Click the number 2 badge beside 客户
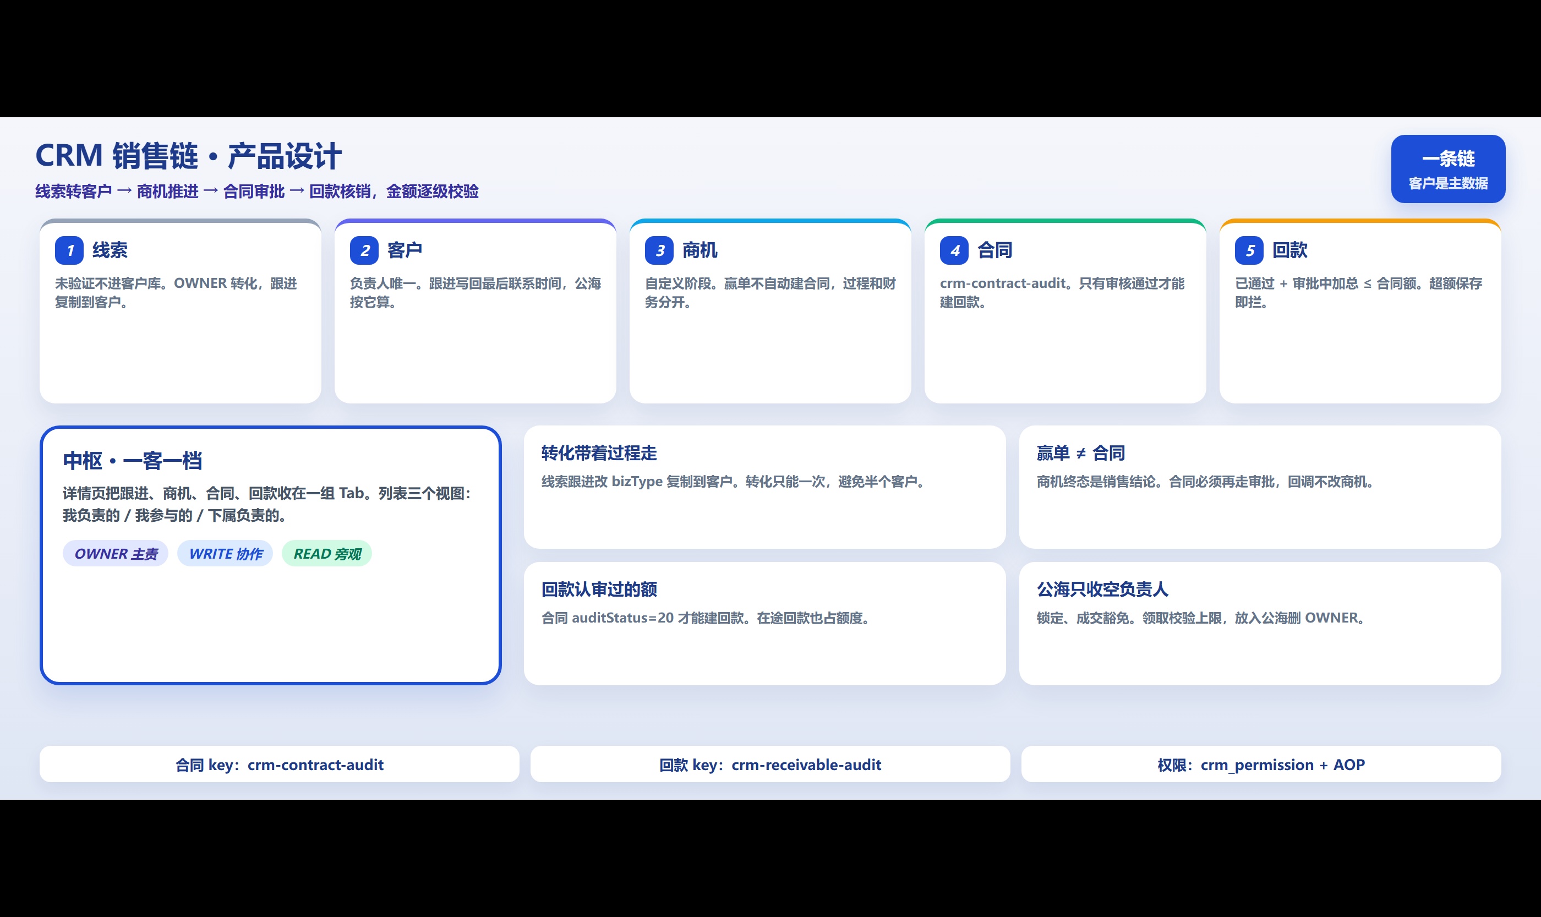Viewport: 1541px width, 917px height. [x=364, y=250]
